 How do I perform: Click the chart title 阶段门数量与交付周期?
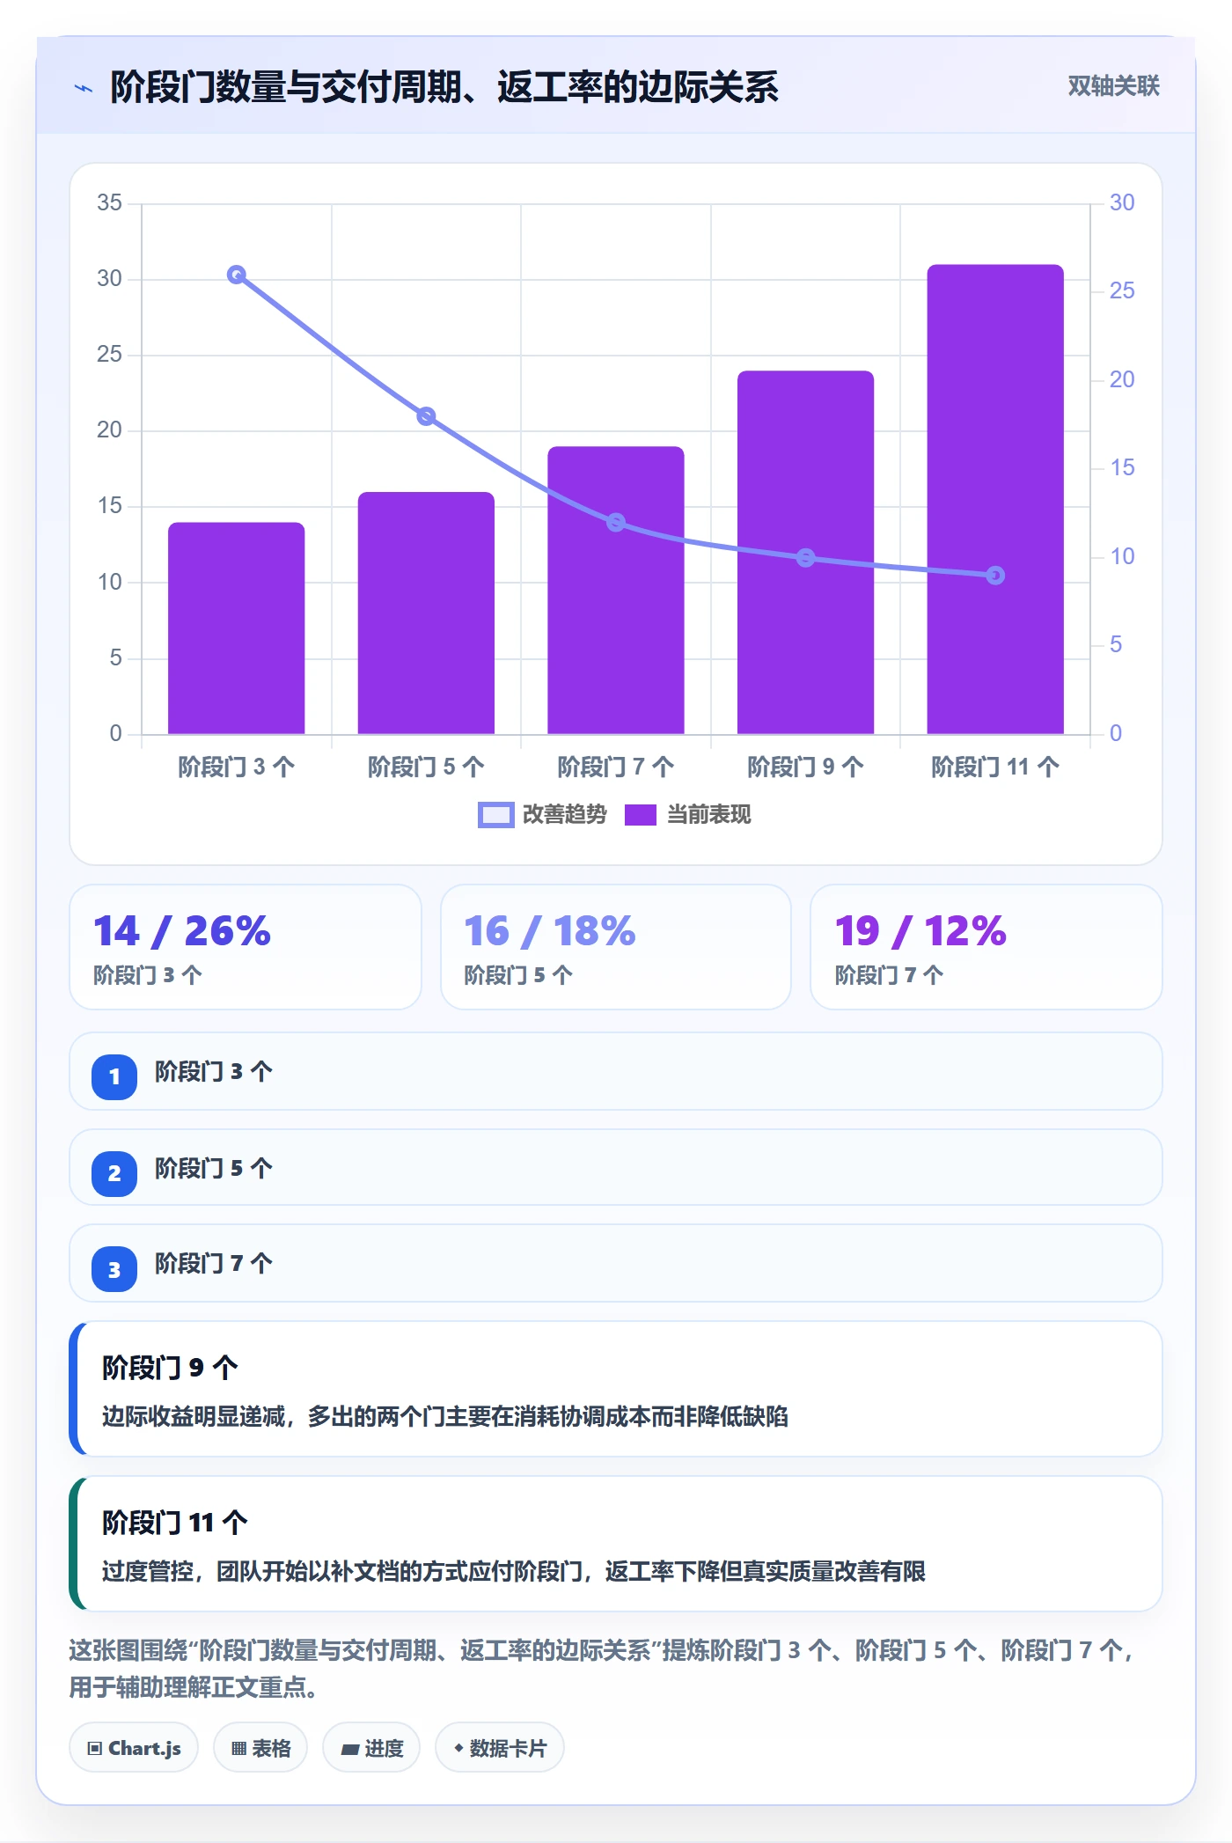point(444,87)
